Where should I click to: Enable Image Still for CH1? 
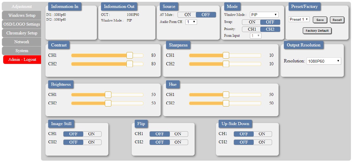coord(92,134)
